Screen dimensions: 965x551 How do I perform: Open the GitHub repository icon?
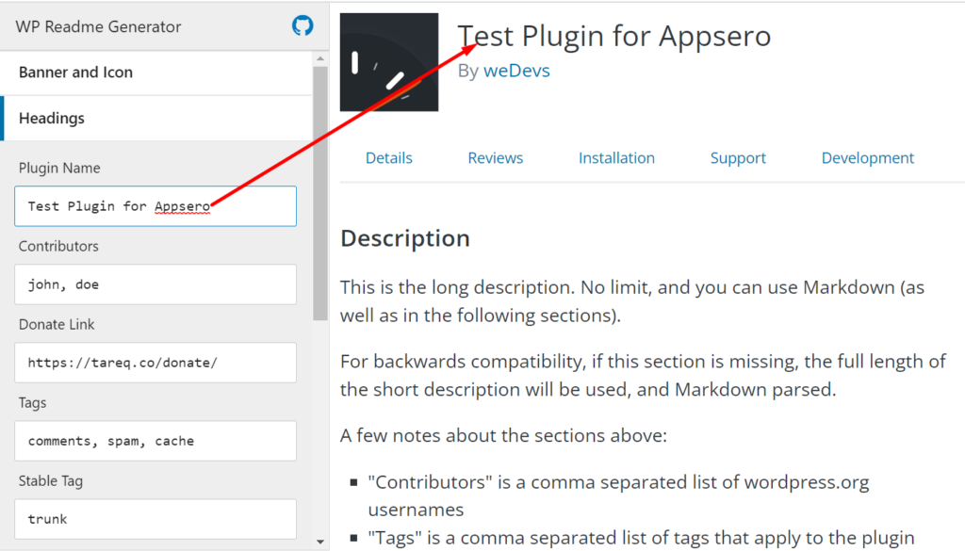pos(303,25)
